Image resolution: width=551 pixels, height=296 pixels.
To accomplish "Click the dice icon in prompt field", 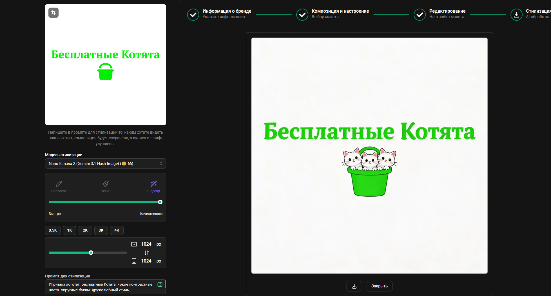I will [x=160, y=284].
